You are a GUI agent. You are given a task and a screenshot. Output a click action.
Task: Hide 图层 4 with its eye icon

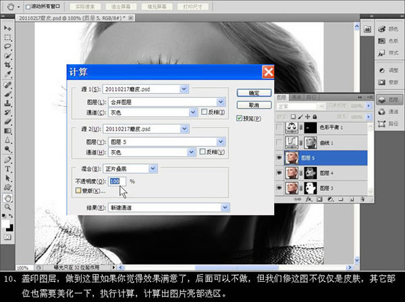[x=279, y=172]
